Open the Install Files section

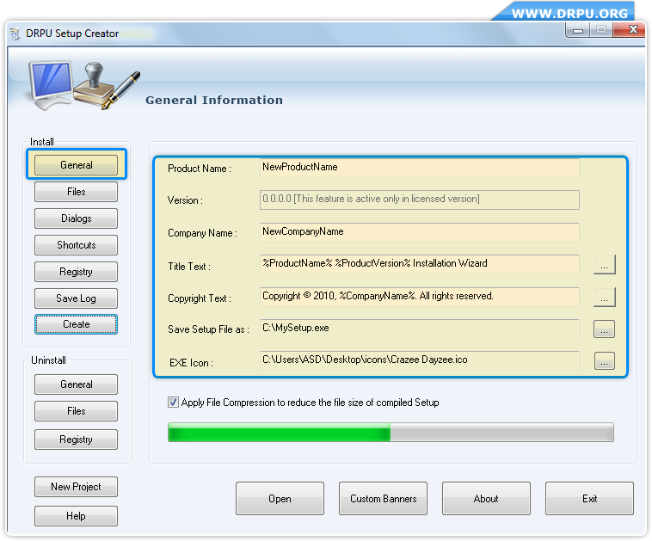[x=76, y=192]
